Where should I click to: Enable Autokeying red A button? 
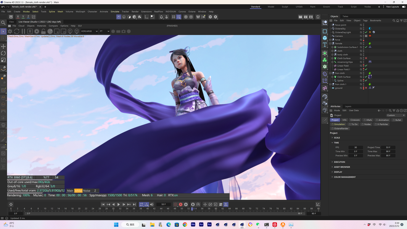pos(181,205)
